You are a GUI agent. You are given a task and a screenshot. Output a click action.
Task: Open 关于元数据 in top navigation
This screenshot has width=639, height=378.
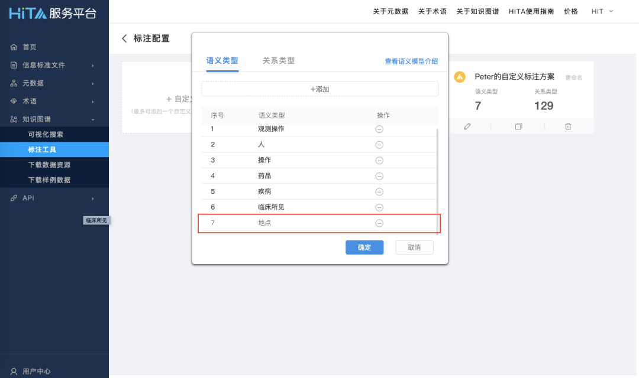coord(390,11)
